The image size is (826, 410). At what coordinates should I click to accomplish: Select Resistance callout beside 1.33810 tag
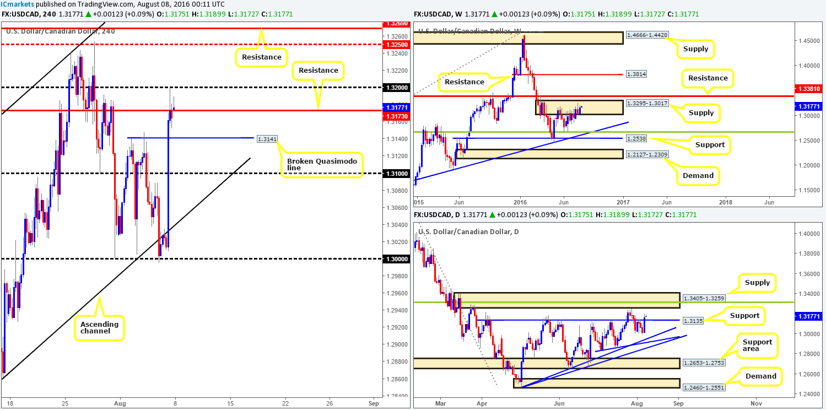coord(708,78)
